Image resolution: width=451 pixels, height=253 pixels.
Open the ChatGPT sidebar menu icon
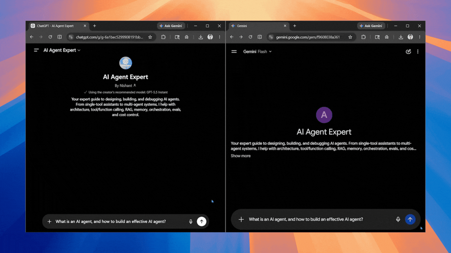click(x=36, y=50)
